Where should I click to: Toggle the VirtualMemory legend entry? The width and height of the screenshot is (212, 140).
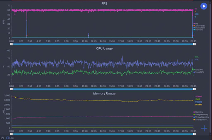pyautogui.click(x=201, y=117)
